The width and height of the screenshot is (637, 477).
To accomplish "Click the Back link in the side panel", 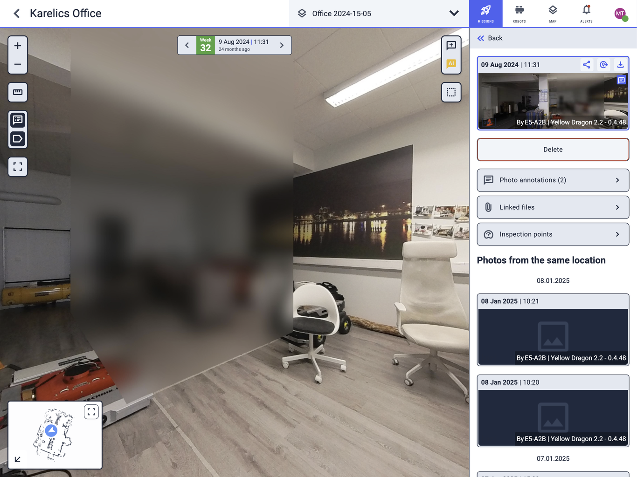I will [x=490, y=38].
